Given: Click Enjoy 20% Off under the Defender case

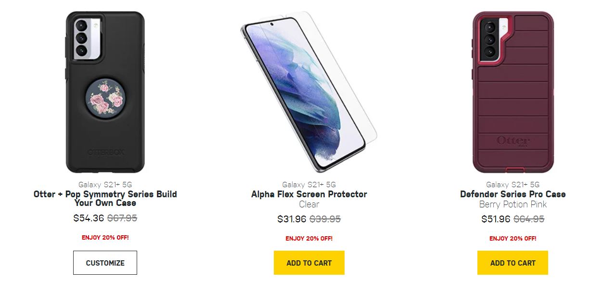Looking at the screenshot, I should pyautogui.click(x=513, y=239).
